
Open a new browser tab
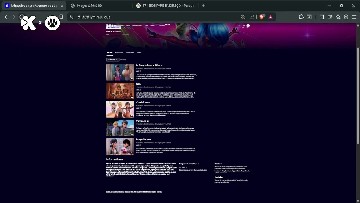click(x=203, y=6)
